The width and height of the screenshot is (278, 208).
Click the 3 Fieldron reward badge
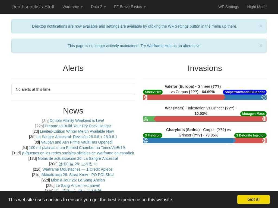153,135
